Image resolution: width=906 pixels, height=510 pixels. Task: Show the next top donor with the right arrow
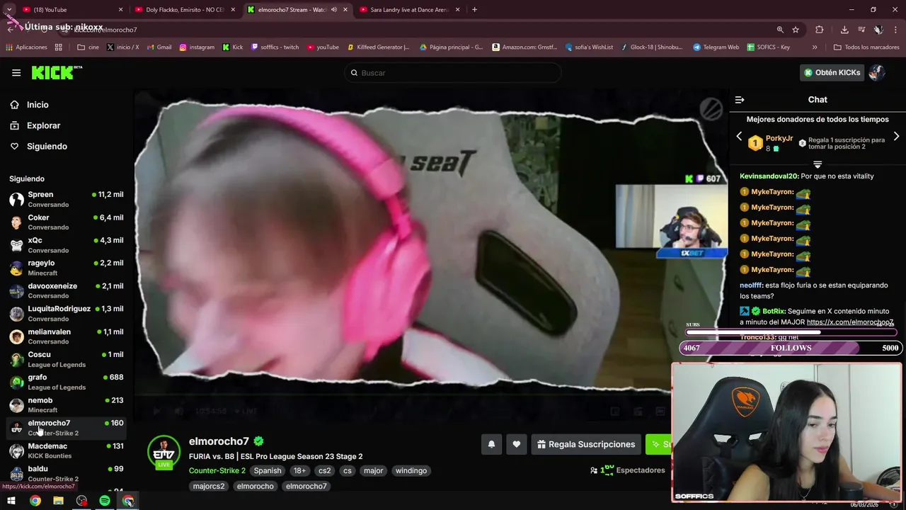click(896, 136)
